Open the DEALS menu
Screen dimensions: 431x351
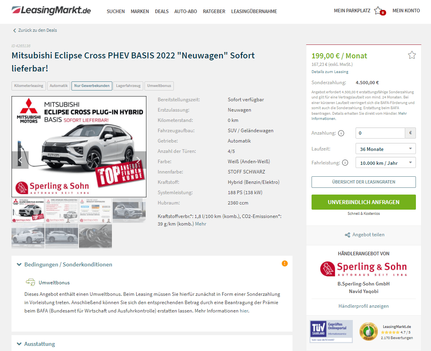click(x=162, y=11)
